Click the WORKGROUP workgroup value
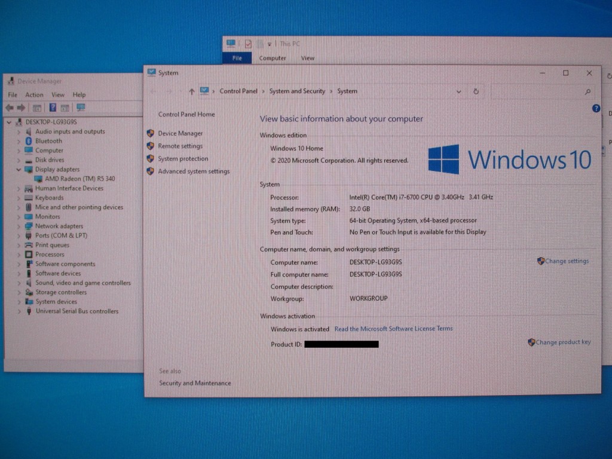 point(368,299)
